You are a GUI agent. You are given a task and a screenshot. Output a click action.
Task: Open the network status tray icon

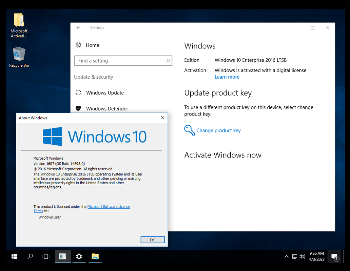click(294, 256)
